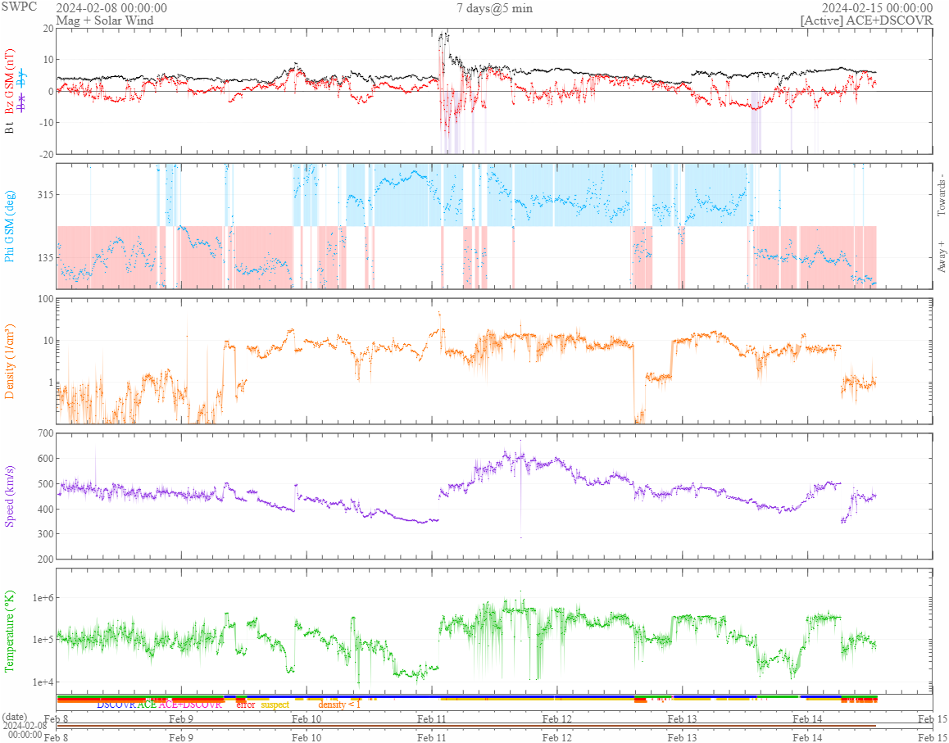The image size is (949, 743).
Task: Click the blue DSCOVR legend entry
Action: tap(116, 704)
